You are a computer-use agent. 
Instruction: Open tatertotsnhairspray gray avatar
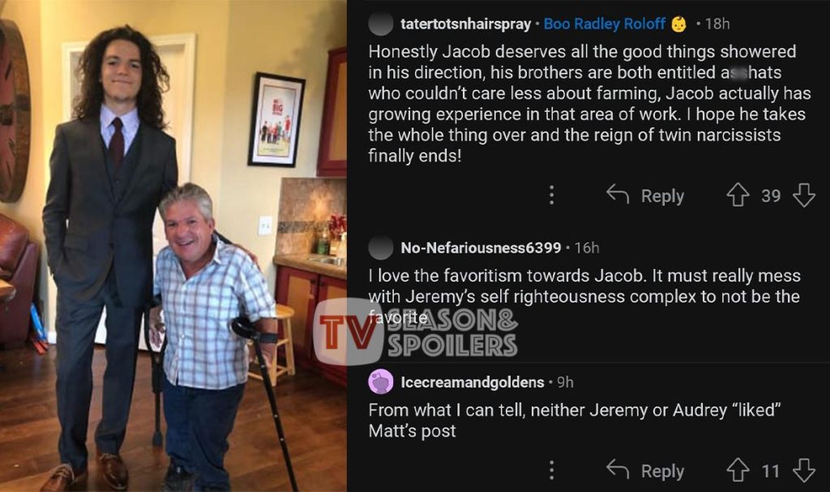point(381,24)
